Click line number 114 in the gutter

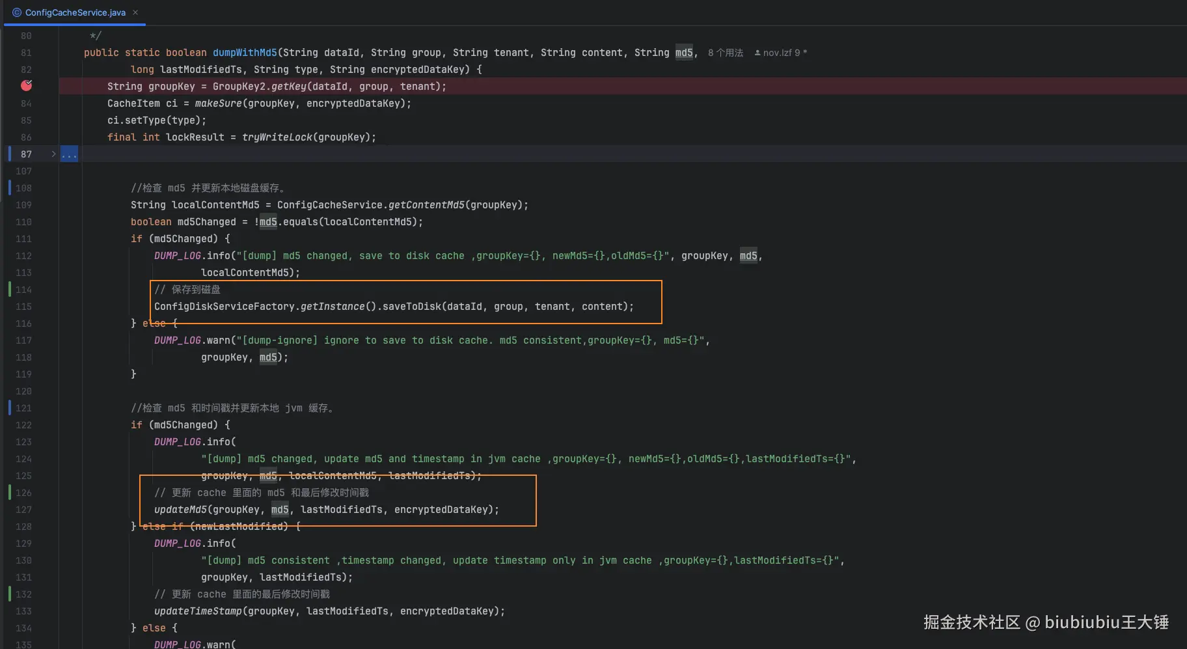click(23, 290)
